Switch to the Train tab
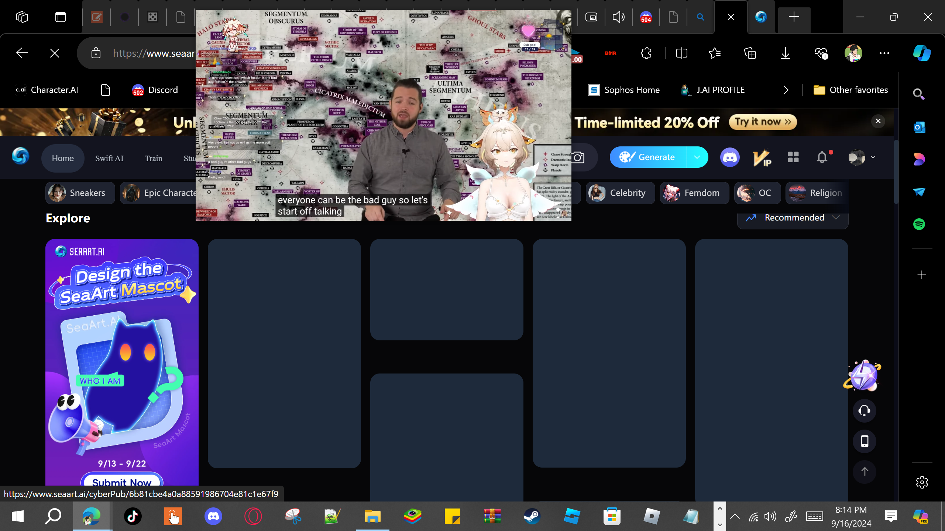 tap(154, 158)
